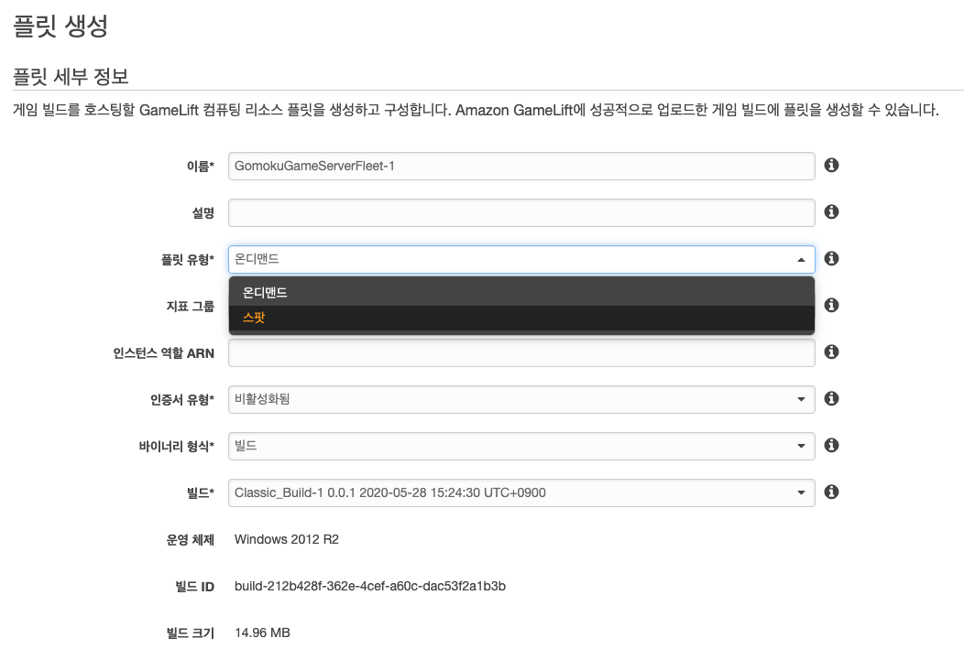Click the 플릿 세부 정보 heading

pyautogui.click(x=71, y=76)
